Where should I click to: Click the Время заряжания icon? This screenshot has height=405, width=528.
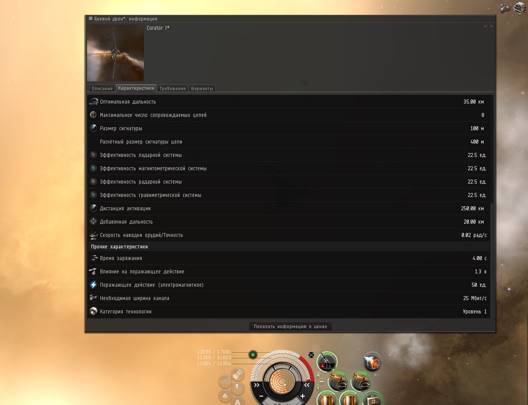pyautogui.click(x=94, y=258)
